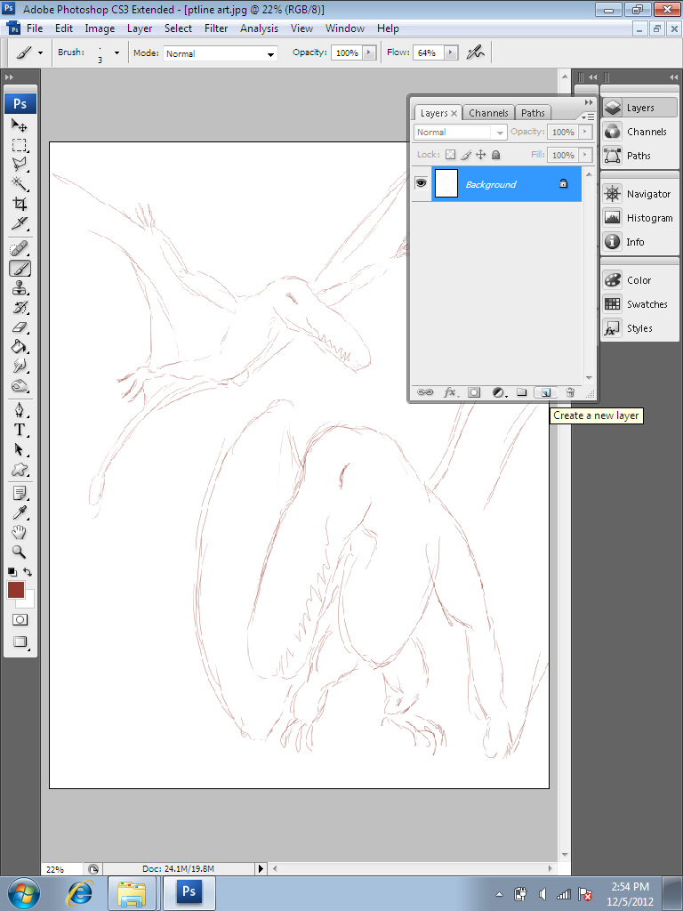Image resolution: width=683 pixels, height=911 pixels.
Task: Open the Flow slider arrow
Action: point(451,52)
